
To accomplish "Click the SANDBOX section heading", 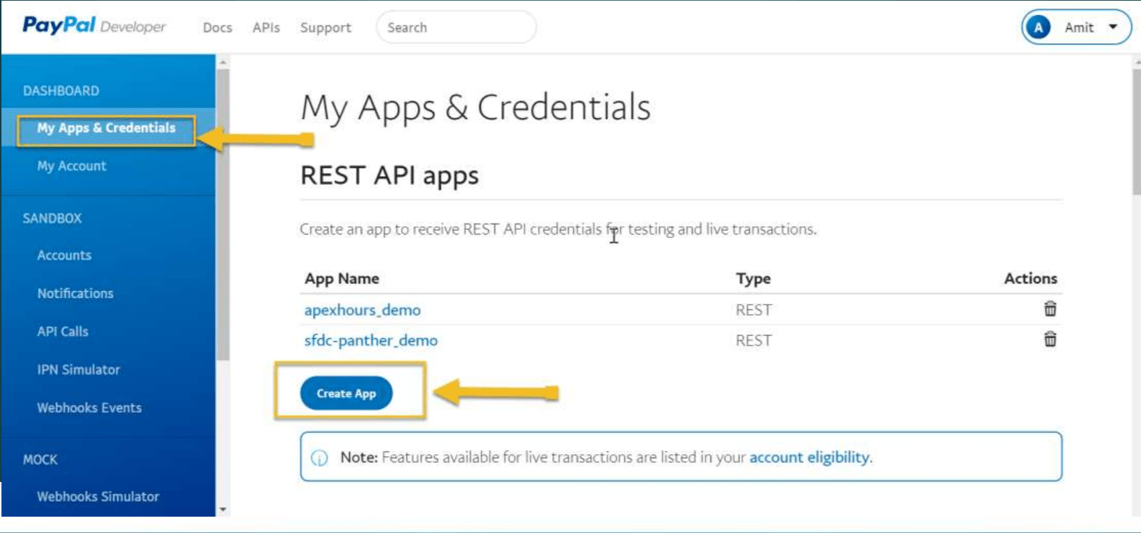I will pyautogui.click(x=52, y=218).
